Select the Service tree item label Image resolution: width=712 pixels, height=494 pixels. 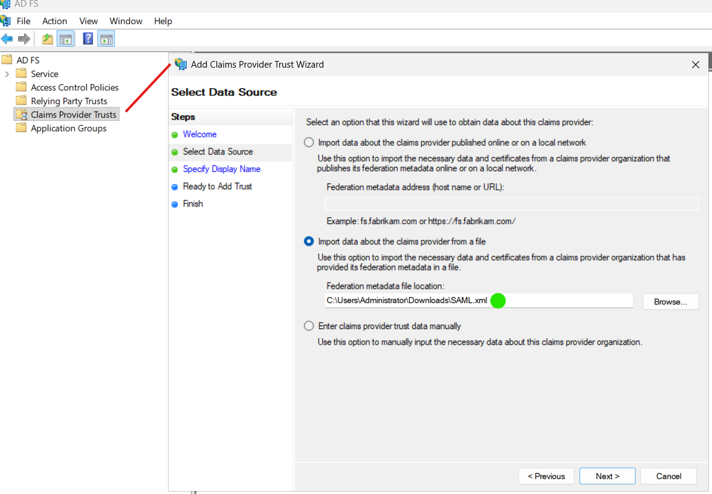45,74
